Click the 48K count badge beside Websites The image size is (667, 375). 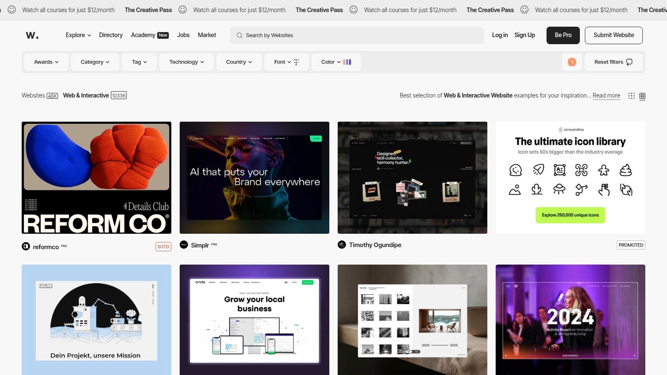[53, 96]
